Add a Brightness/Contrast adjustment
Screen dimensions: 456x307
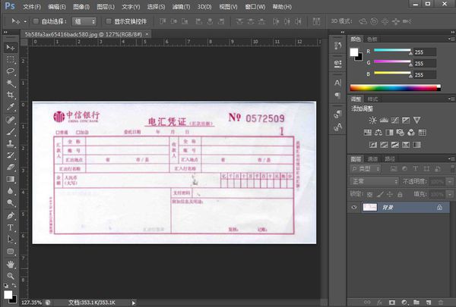pyautogui.click(x=372, y=120)
